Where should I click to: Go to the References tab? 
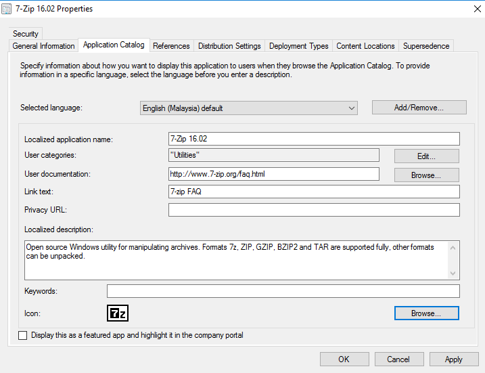[x=171, y=46]
